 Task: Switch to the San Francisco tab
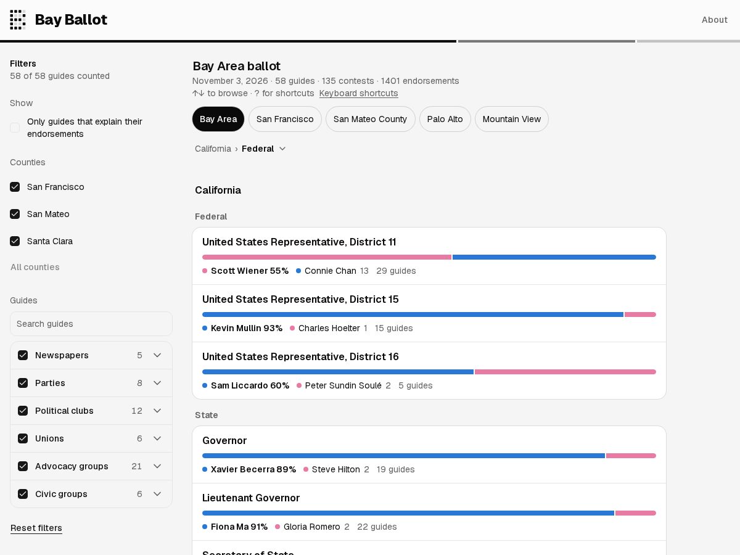[285, 119]
